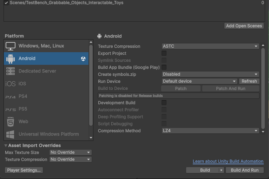
Task: Select the Scenes/TestBench_Grabbable_Objects_Interactable_Toys scene entry
Action: [x=67, y=3]
